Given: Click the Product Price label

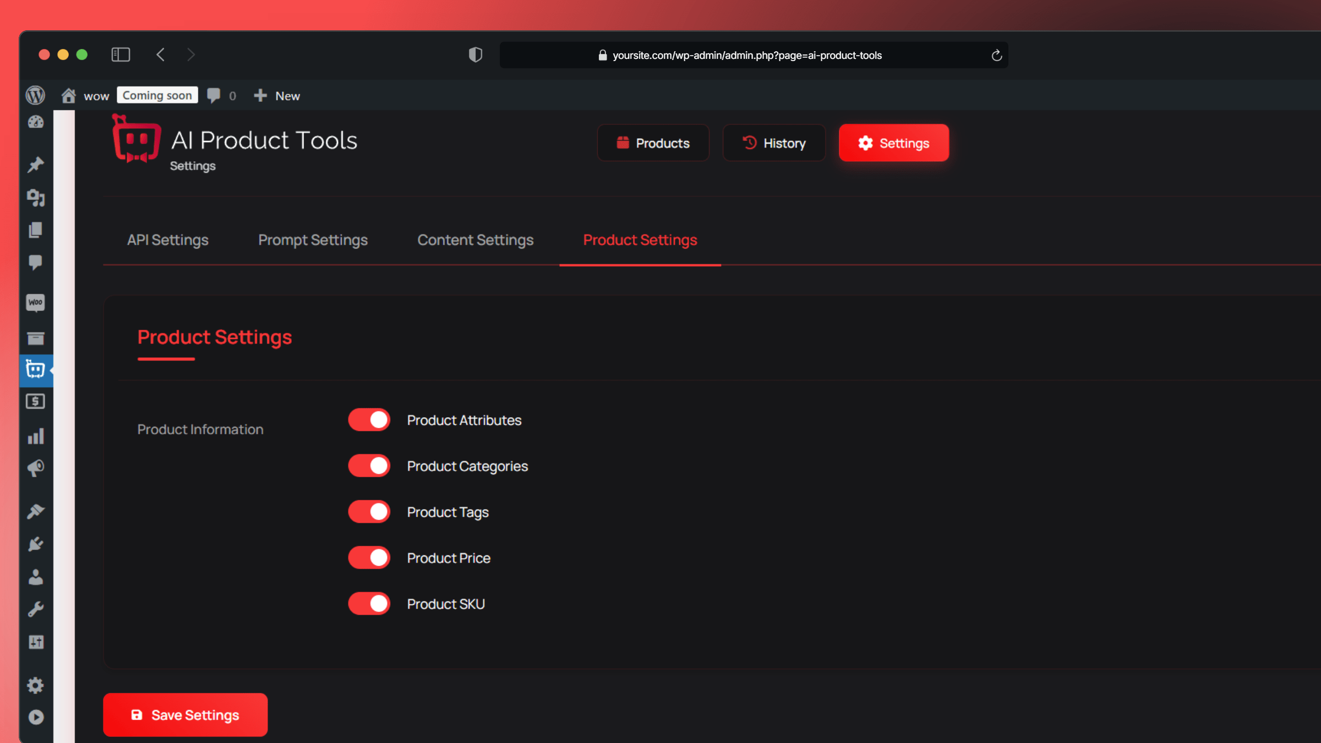Looking at the screenshot, I should (x=449, y=558).
